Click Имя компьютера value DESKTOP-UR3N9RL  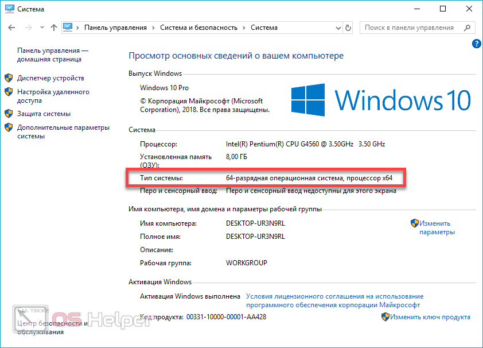click(255, 223)
